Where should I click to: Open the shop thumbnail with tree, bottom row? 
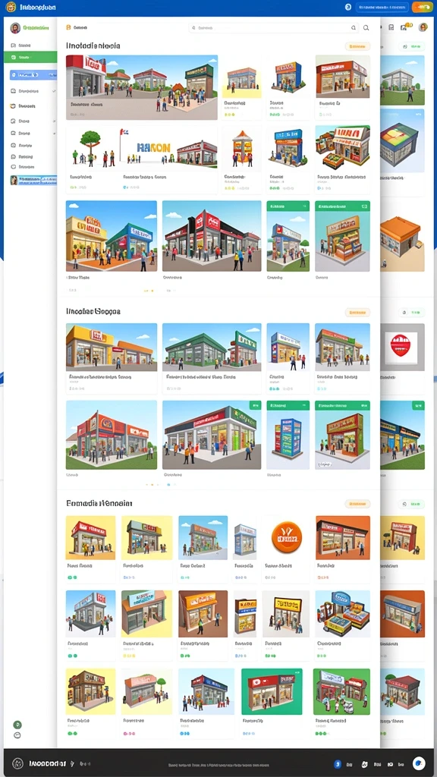point(146,691)
